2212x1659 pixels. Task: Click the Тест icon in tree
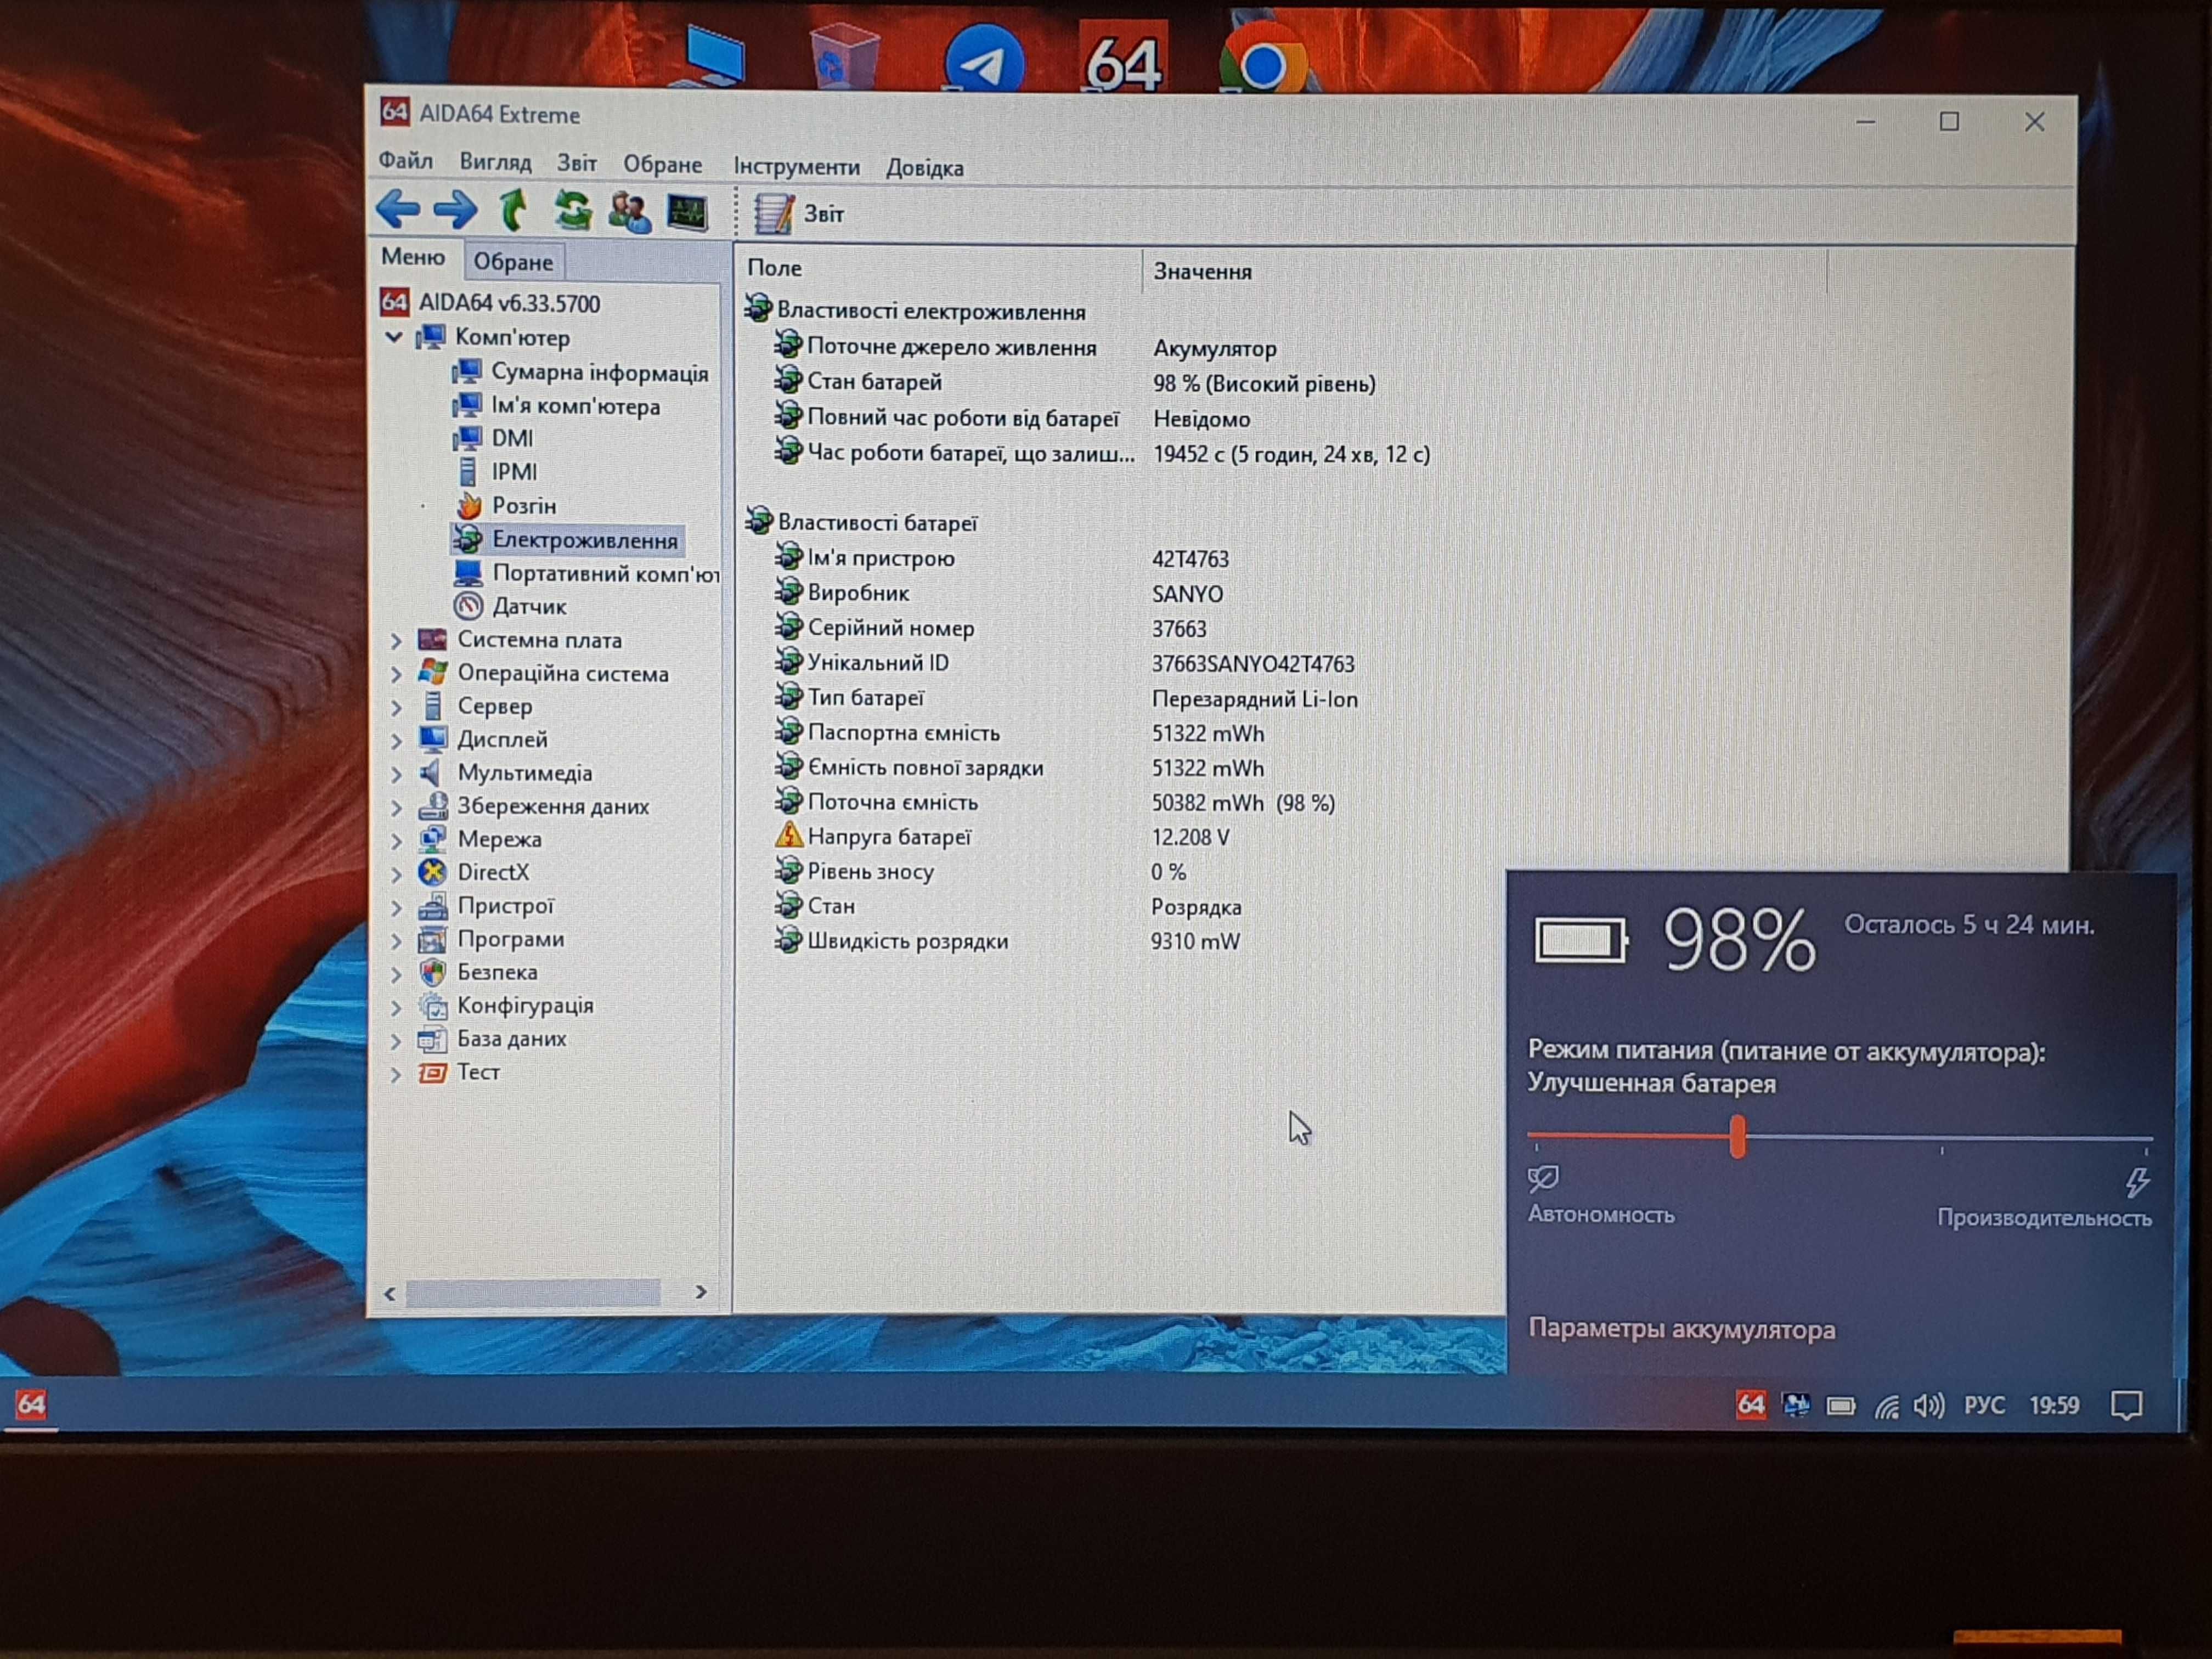[432, 1072]
